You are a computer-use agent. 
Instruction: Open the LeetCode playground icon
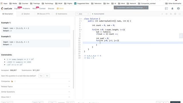[166, 9]
